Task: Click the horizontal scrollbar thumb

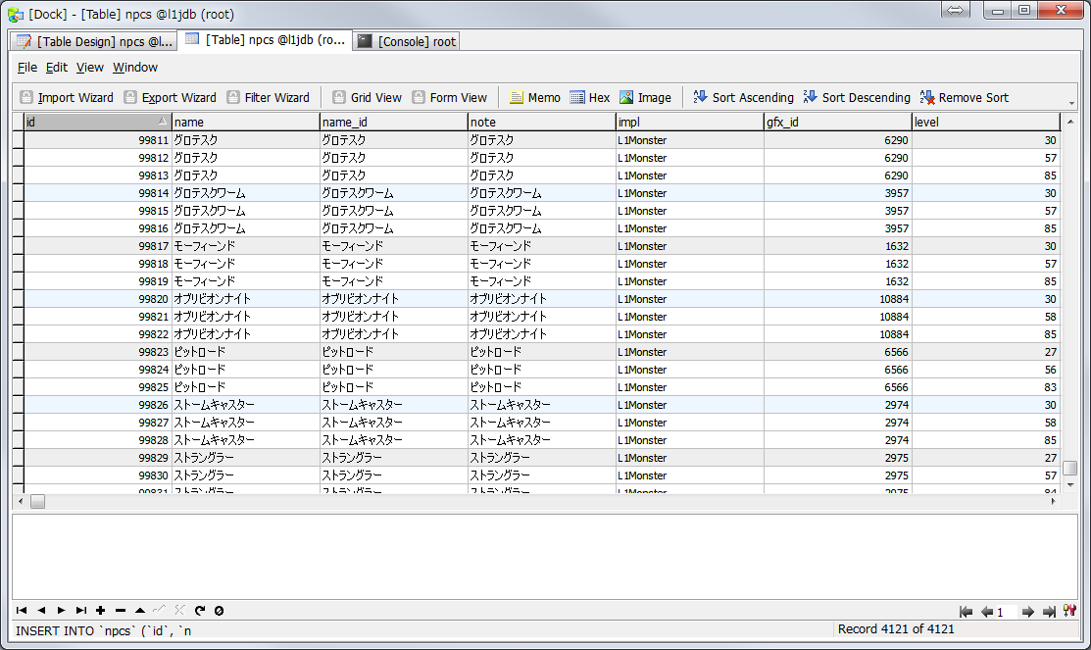Action: (37, 501)
